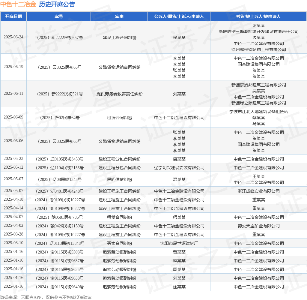Select case number (2025)新2222民初521号
The height and width of the screenshot is (300, 307).
tap(60, 94)
